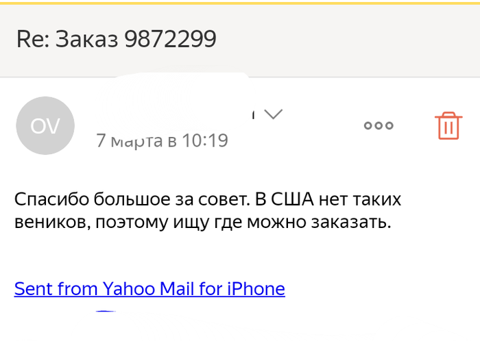Delete this email with the trash icon
Viewport: 480px width, 341px height.
pos(448,126)
